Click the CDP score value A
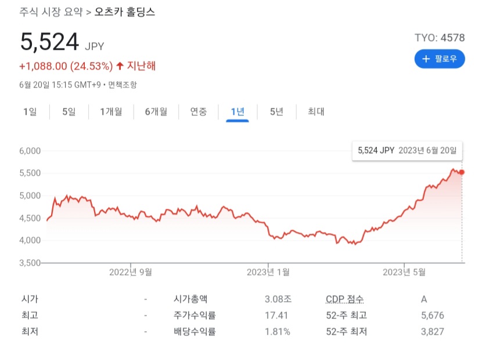The height and width of the screenshot is (348, 482). tap(424, 299)
